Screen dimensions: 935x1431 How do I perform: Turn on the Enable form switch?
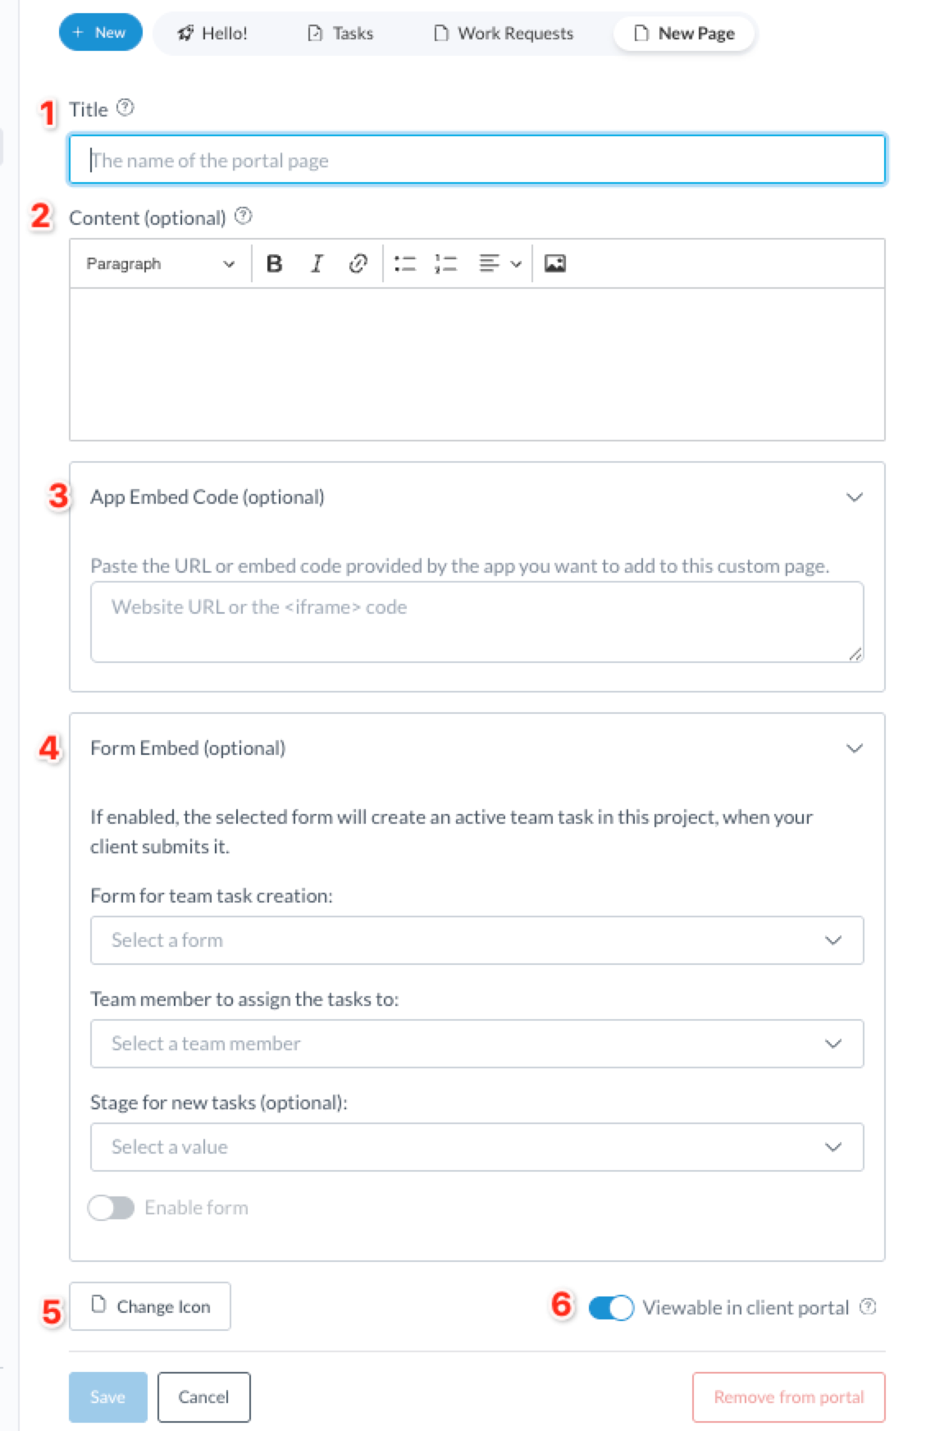[112, 1208]
